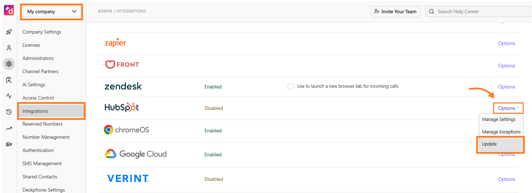This screenshot has height=193, width=532.
Task: Click Invite Your Team button
Action: click(395, 11)
